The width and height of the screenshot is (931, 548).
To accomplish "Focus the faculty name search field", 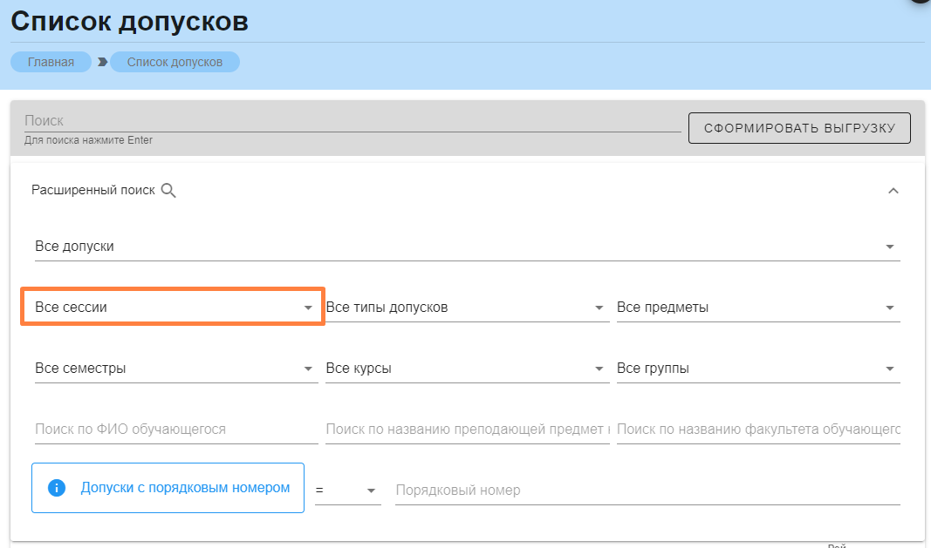I will tap(757, 430).
